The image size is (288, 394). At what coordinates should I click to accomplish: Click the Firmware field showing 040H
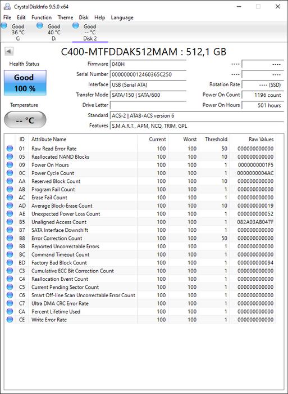click(x=148, y=64)
